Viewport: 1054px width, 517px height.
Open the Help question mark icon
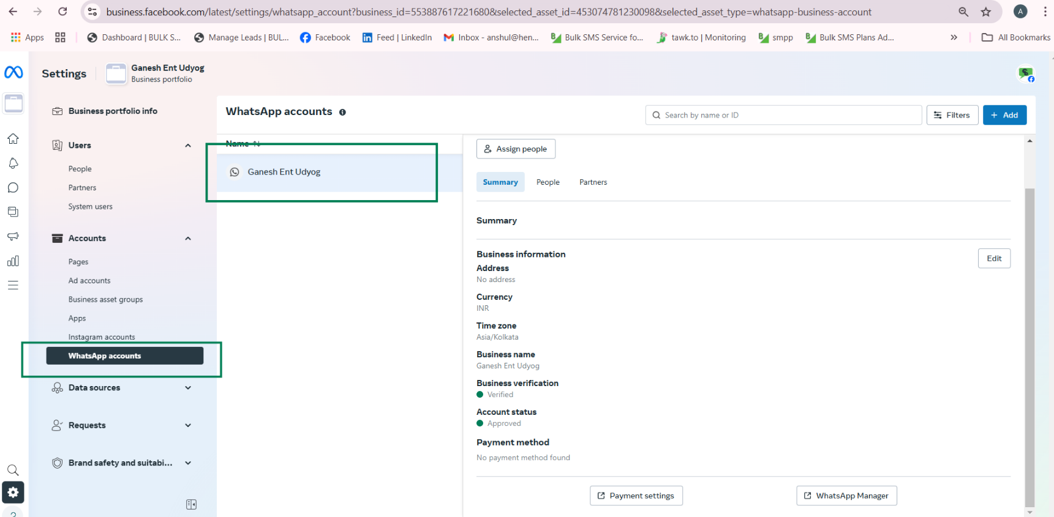click(x=13, y=513)
